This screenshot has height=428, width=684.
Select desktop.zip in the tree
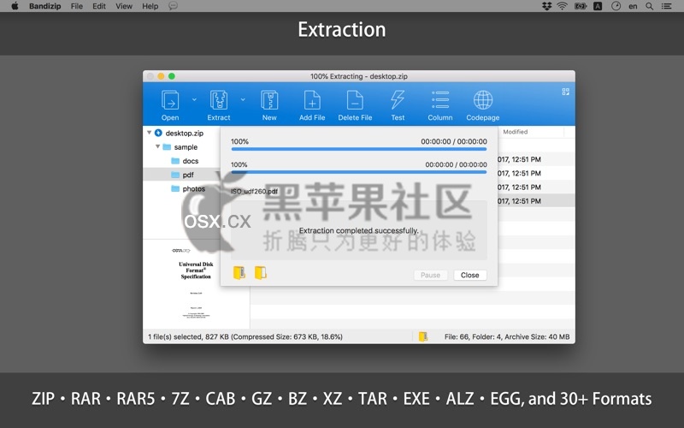coord(184,133)
